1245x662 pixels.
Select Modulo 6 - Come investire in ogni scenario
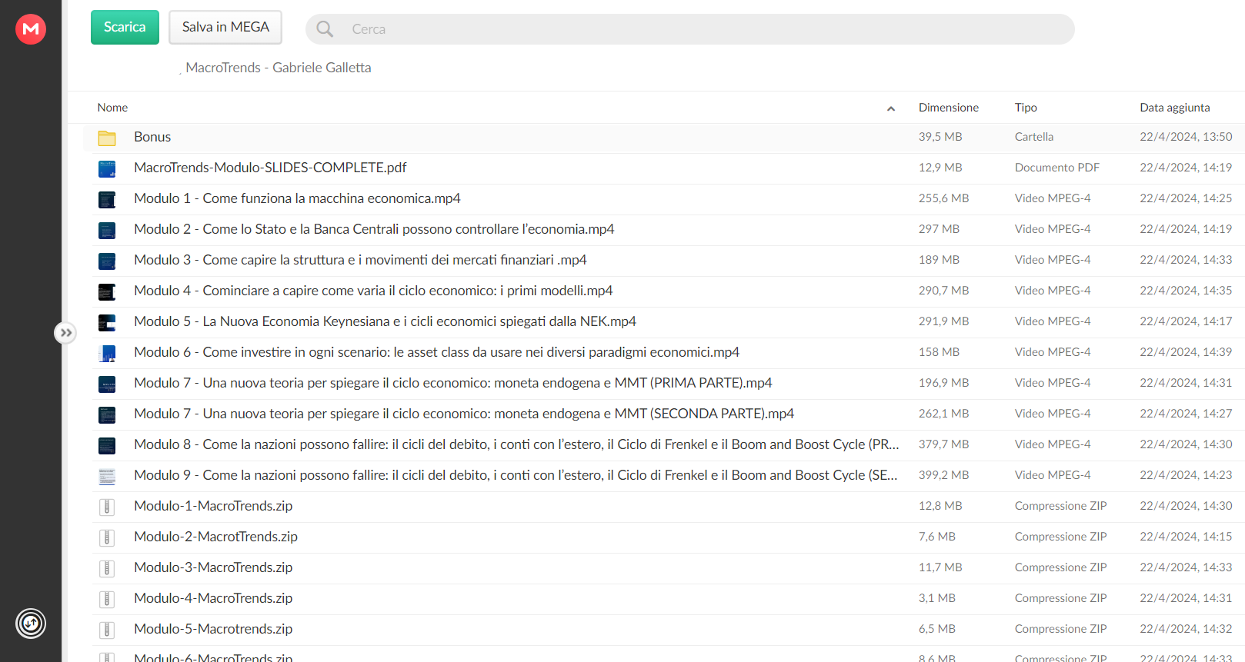[x=436, y=352]
